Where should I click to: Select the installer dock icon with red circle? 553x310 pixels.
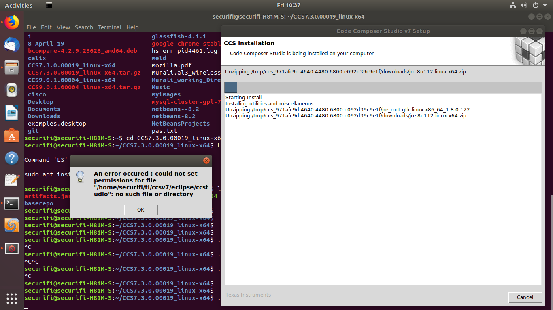12,248
